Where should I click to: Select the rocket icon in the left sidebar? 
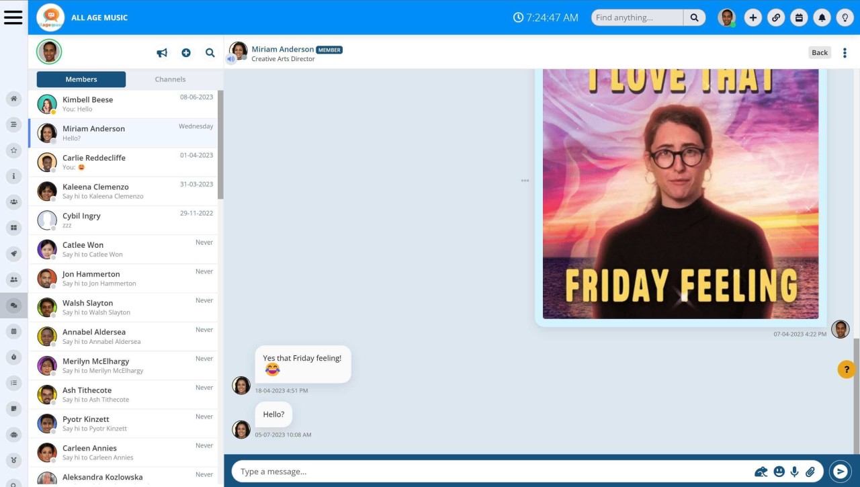pyautogui.click(x=13, y=253)
